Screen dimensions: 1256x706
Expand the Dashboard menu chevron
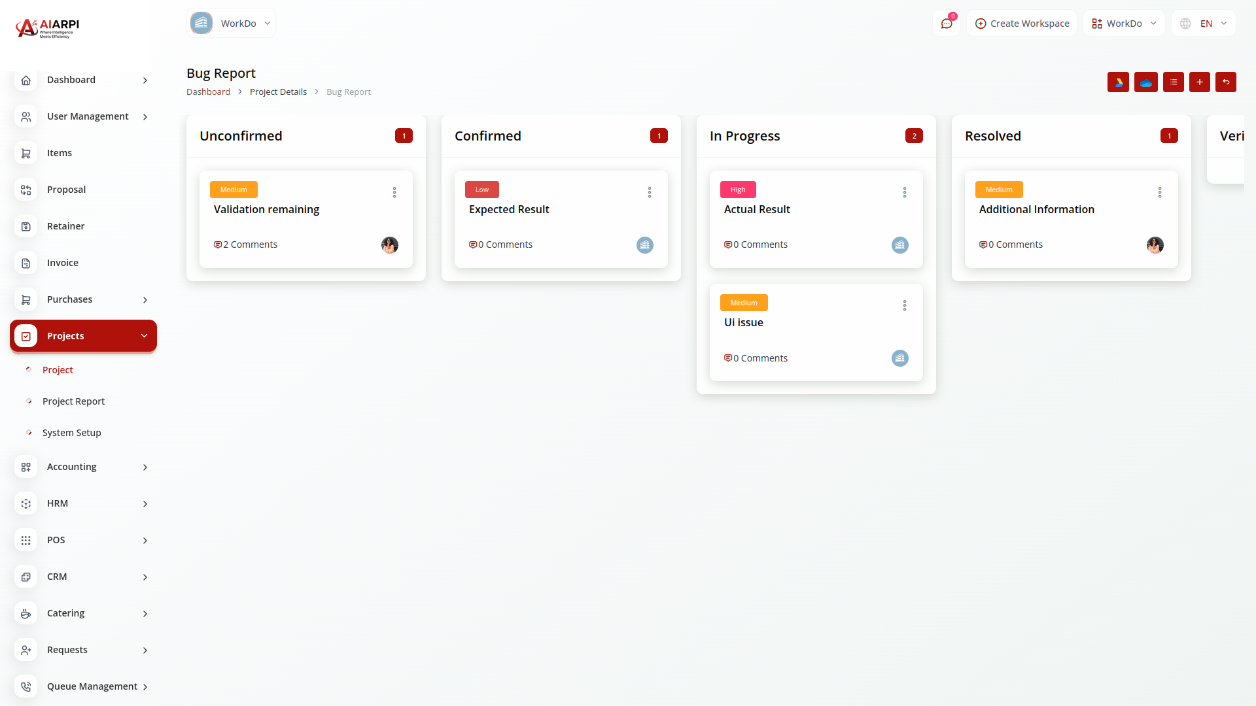[x=145, y=80]
